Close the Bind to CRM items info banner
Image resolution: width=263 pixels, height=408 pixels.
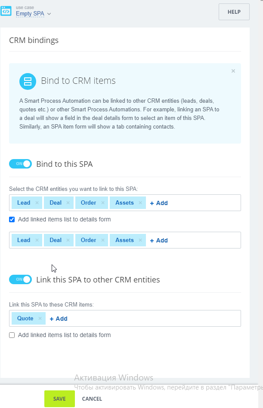tap(233, 71)
